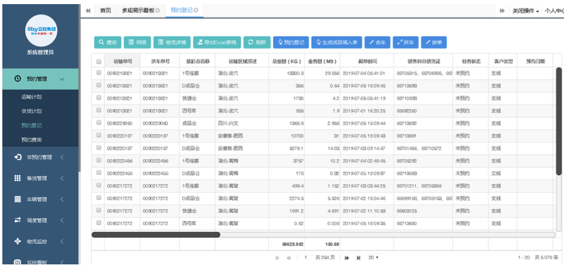Open the 关闭操作 dropdown

tap(525, 11)
